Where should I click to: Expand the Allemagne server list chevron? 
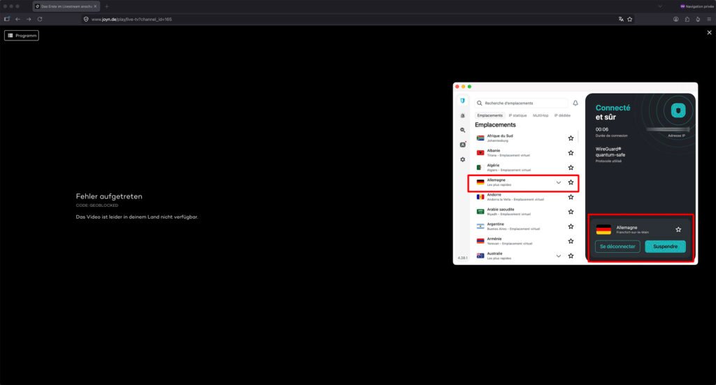coord(559,182)
